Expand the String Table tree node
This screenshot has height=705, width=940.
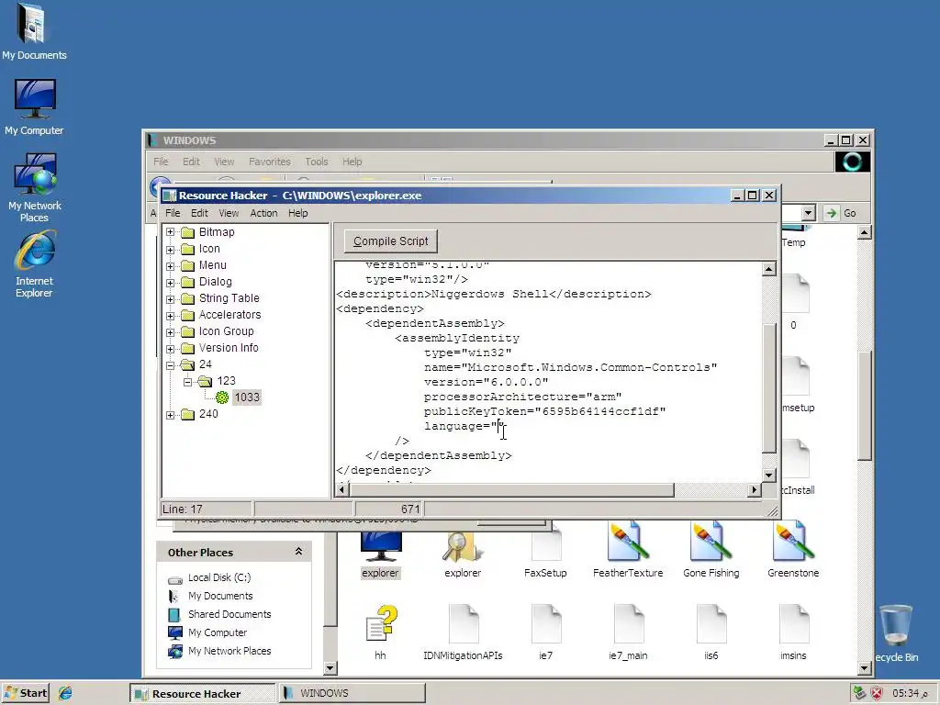click(x=170, y=298)
